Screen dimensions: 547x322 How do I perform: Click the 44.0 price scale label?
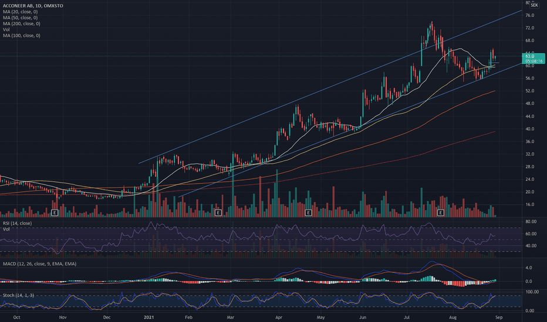pyautogui.click(x=529, y=117)
